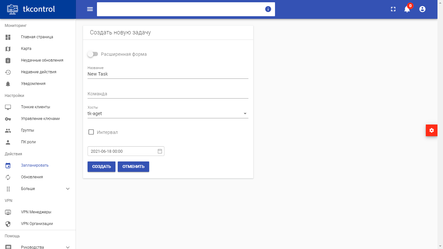Open Тонкие клиенты in sidebar
The width and height of the screenshot is (443, 249).
35,107
